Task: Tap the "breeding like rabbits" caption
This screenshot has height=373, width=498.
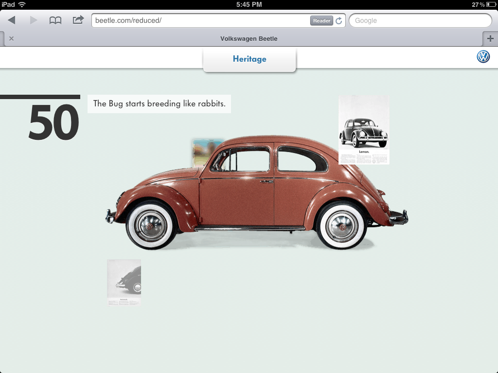Action: (x=159, y=104)
